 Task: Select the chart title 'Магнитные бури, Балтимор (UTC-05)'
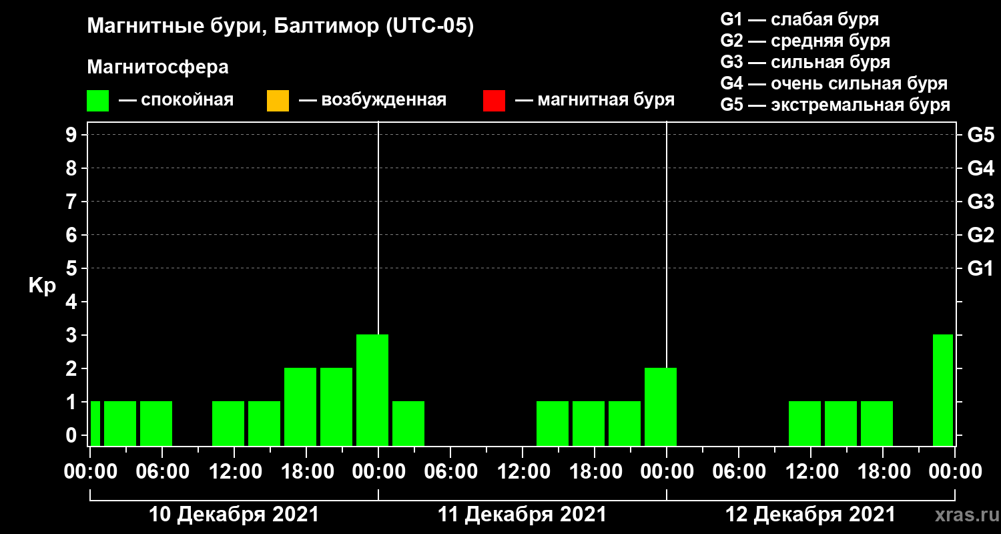tap(280, 27)
